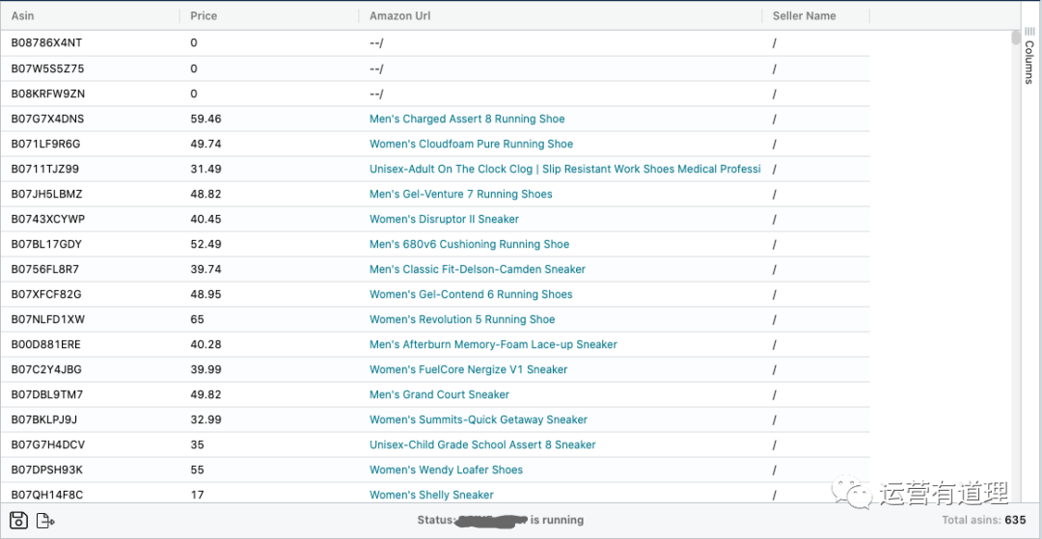
Task: Select the price cell 40.28
Action: [x=206, y=345]
